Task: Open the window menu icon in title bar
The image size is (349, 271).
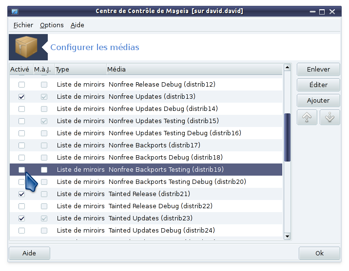Action: [x=15, y=11]
